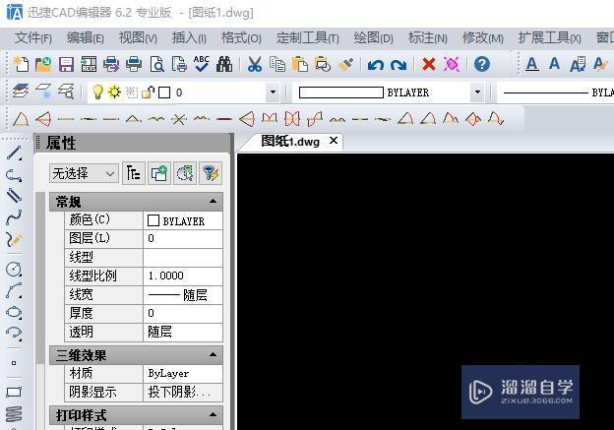Run the ABC spell check tool
This screenshot has width=614, height=430.
pyautogui.click(x=202, y=63)
